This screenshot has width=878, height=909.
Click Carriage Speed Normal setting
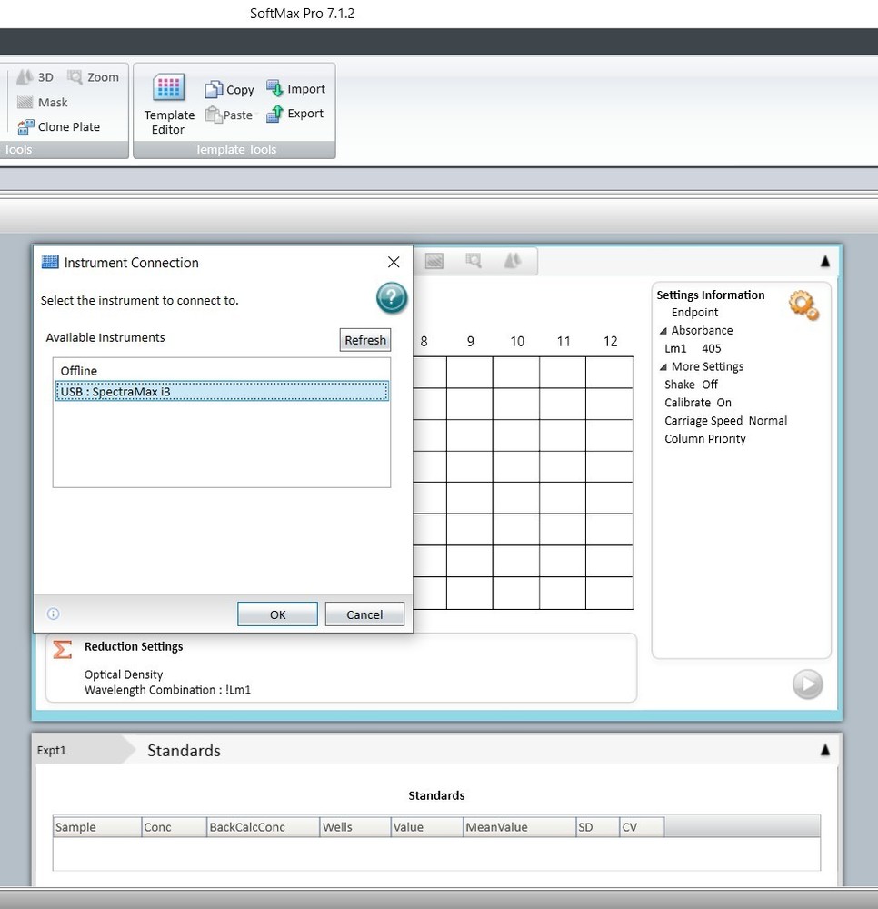[x=725, y=420]
